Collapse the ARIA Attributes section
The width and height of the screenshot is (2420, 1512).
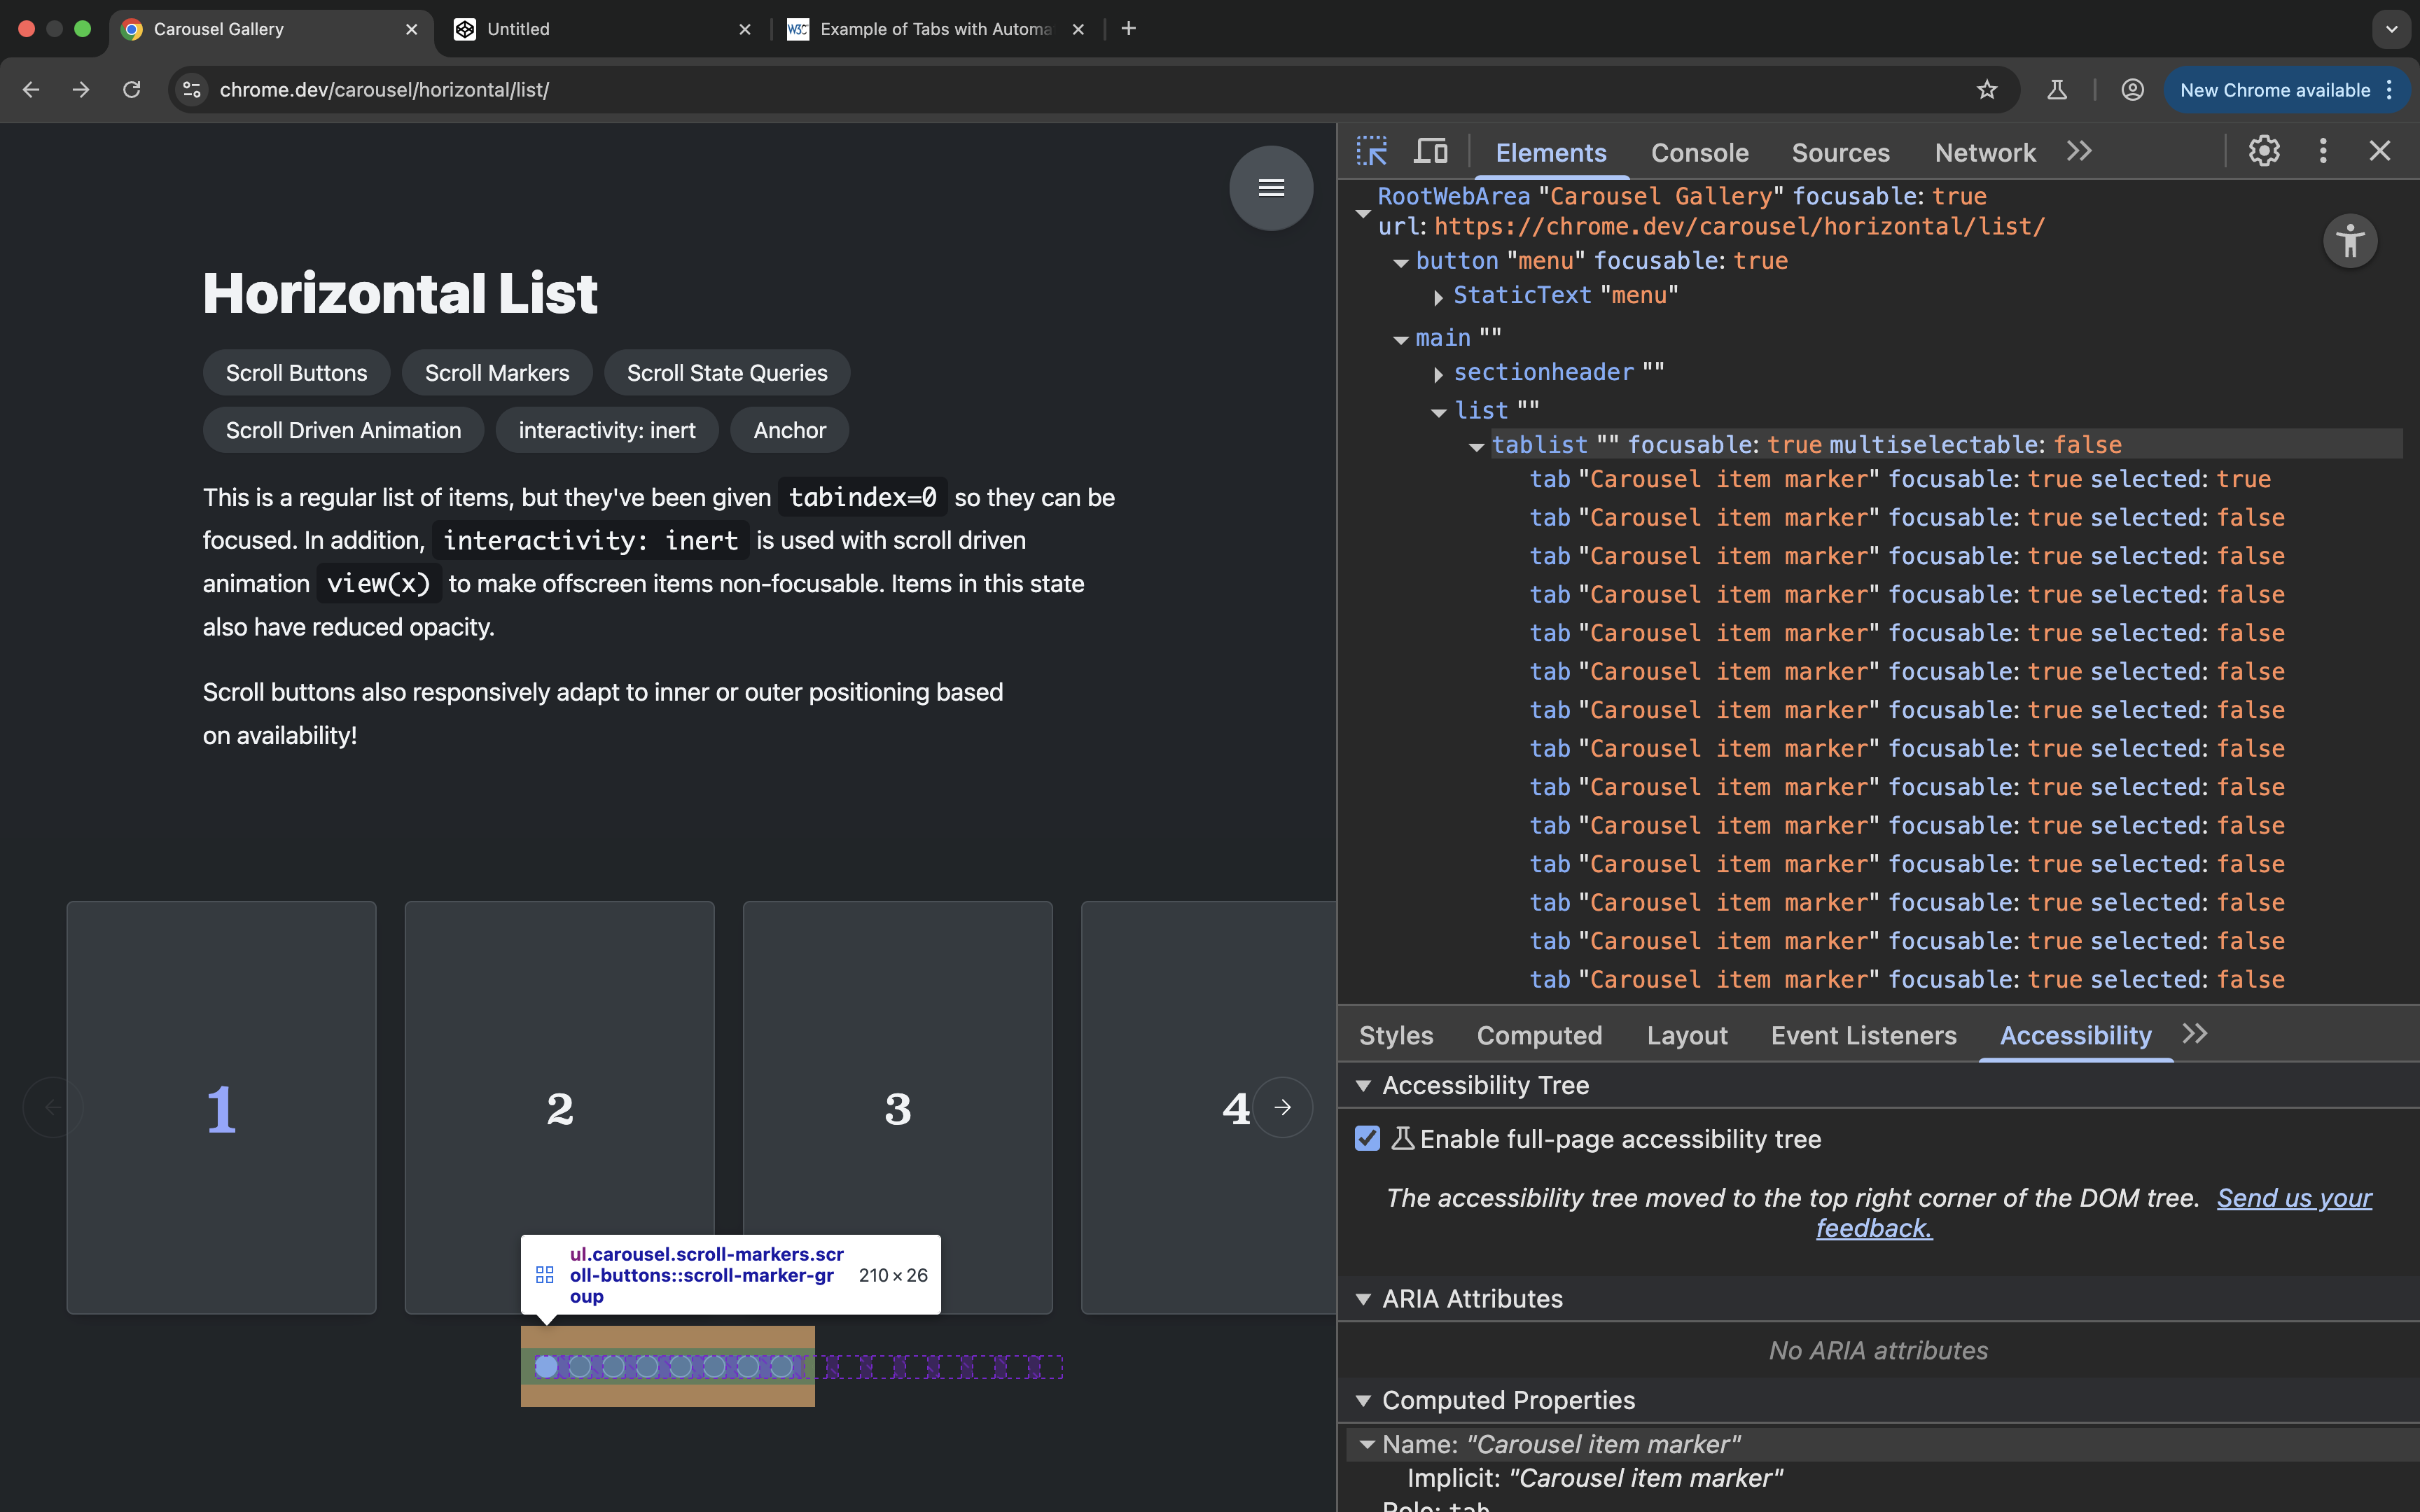[x=1363, y=1299]
